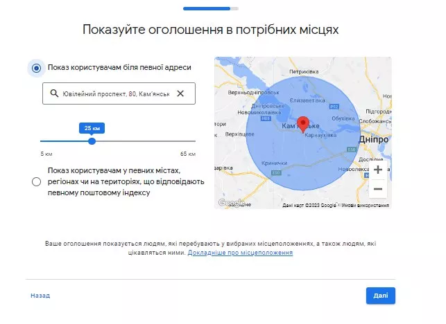
Task: Zoom in the map with plus button
Action: coord(378,170)
